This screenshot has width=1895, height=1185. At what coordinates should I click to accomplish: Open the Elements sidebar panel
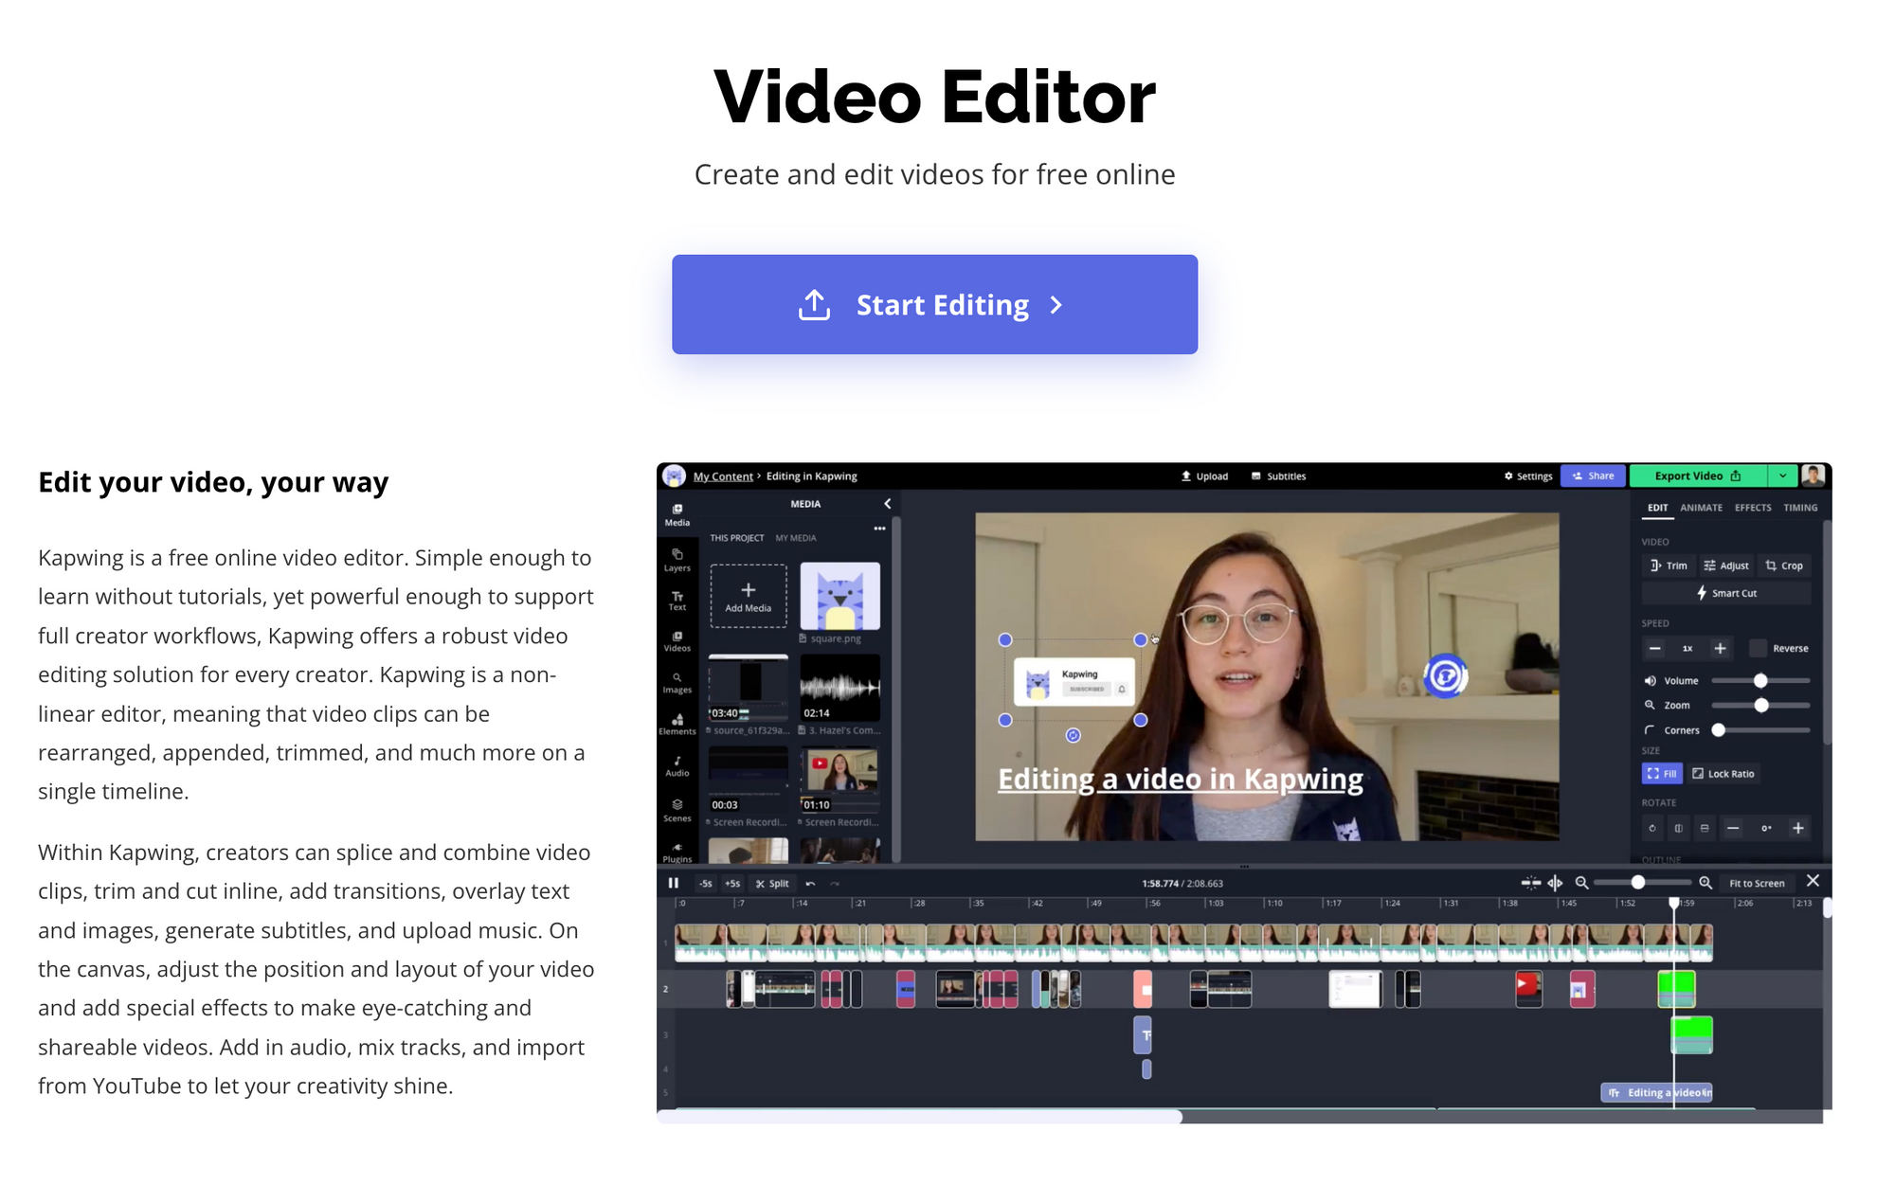pyautogui.click(x=677, y=725)
